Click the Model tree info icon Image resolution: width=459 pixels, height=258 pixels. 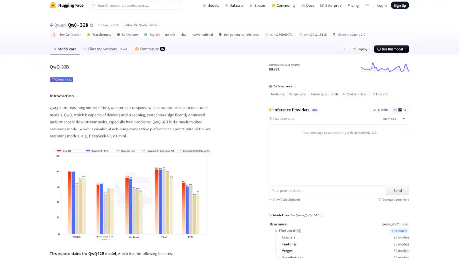[322, 215]
